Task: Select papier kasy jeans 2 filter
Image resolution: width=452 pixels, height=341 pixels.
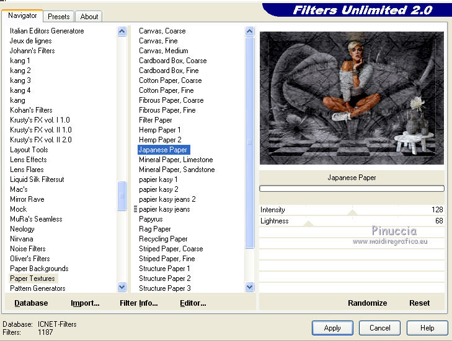Action: pos(167,199)
